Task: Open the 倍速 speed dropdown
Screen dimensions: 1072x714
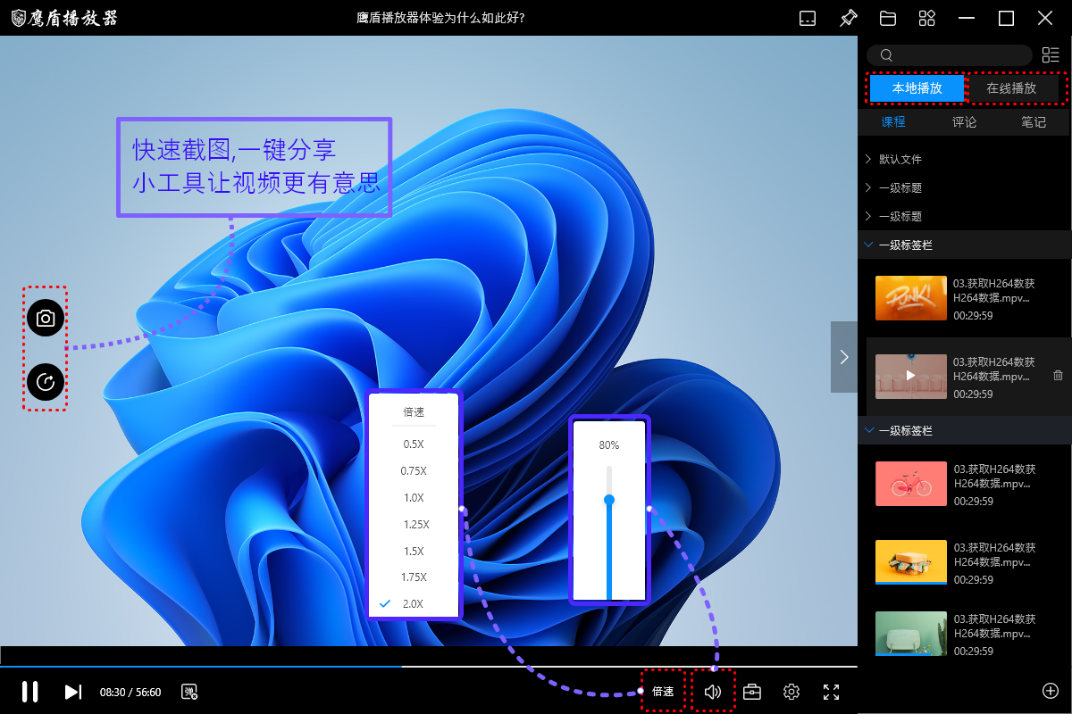Action: pos(663,692)
